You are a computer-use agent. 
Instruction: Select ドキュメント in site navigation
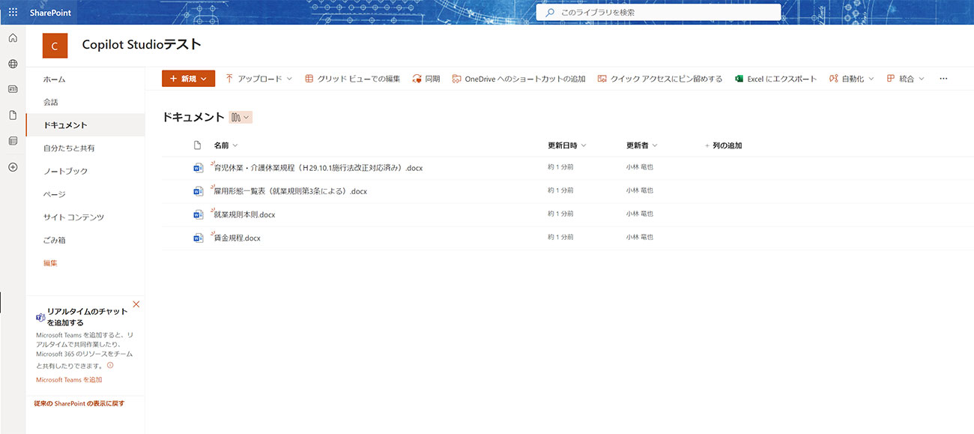85,125
